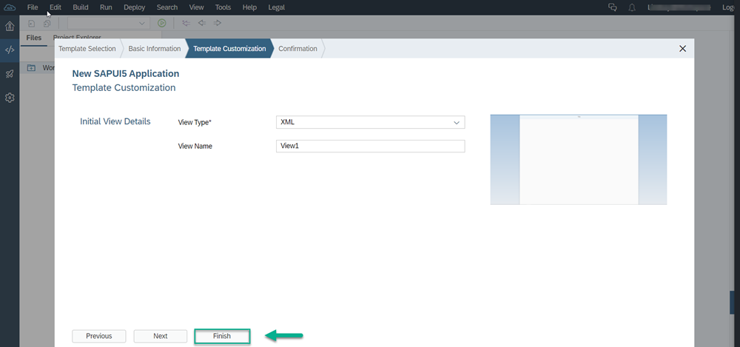Select Template Customization wizard step
Image resolution: width=740 pixels, height=347 pixels.
click(229, 49)
